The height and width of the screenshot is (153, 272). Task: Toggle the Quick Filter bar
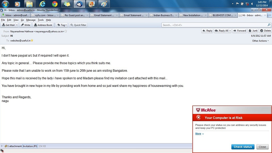[78, 25]
